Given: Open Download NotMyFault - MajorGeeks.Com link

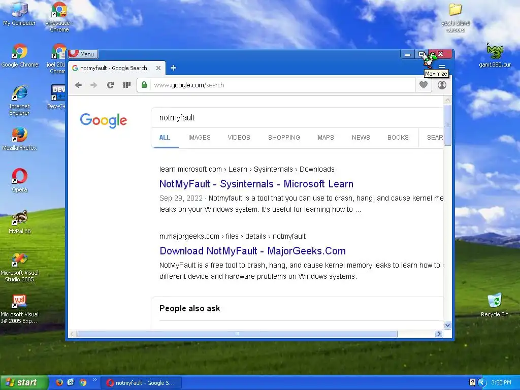Looking at the screenshot, I should [253, 251].
